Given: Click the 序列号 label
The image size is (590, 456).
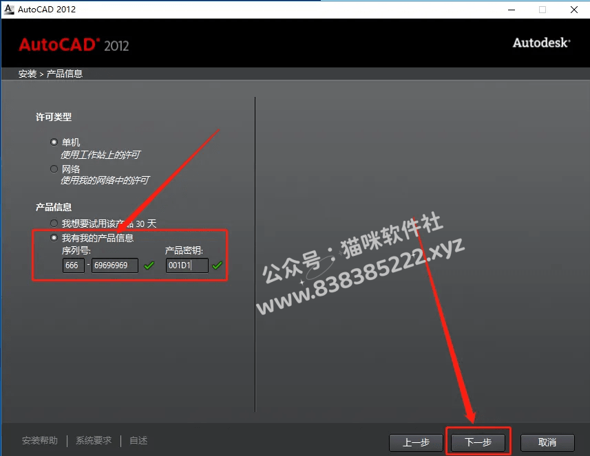Looking at the screenshot, I should (x=76, y=251).
